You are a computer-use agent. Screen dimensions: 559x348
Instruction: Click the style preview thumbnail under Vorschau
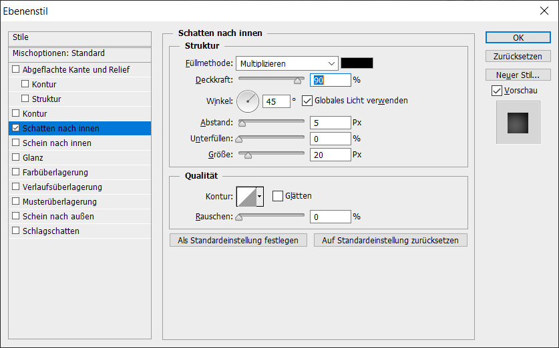click(517, 123)
